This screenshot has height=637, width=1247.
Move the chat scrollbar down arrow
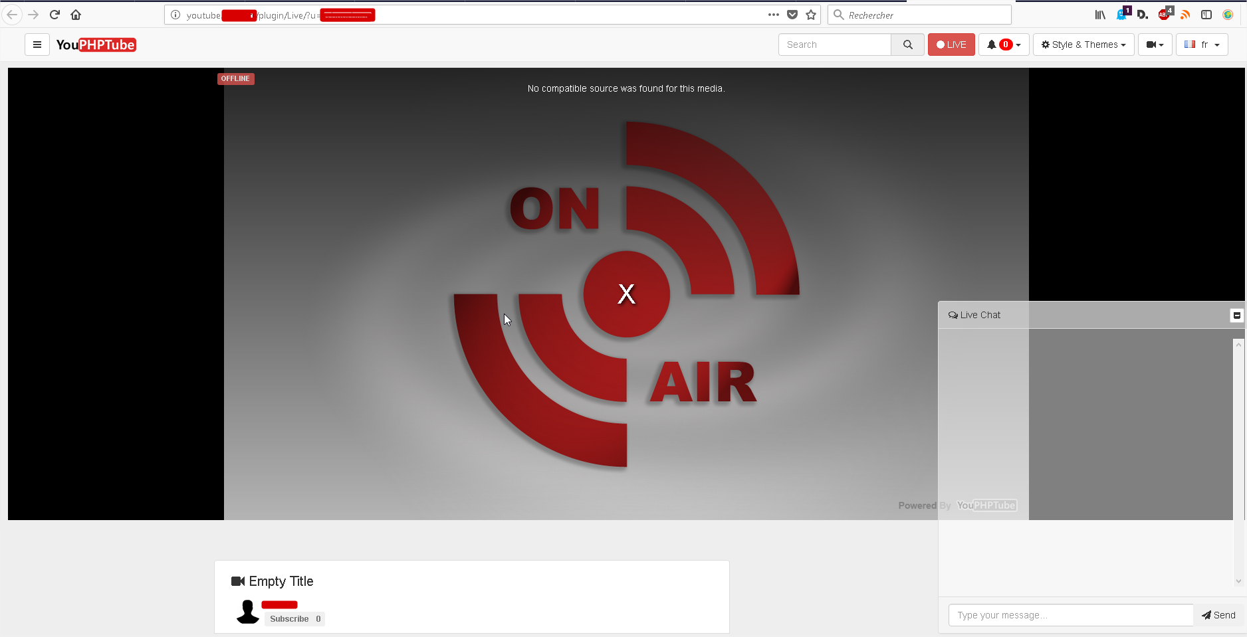pyautogui.click(x=1238, y=581)
